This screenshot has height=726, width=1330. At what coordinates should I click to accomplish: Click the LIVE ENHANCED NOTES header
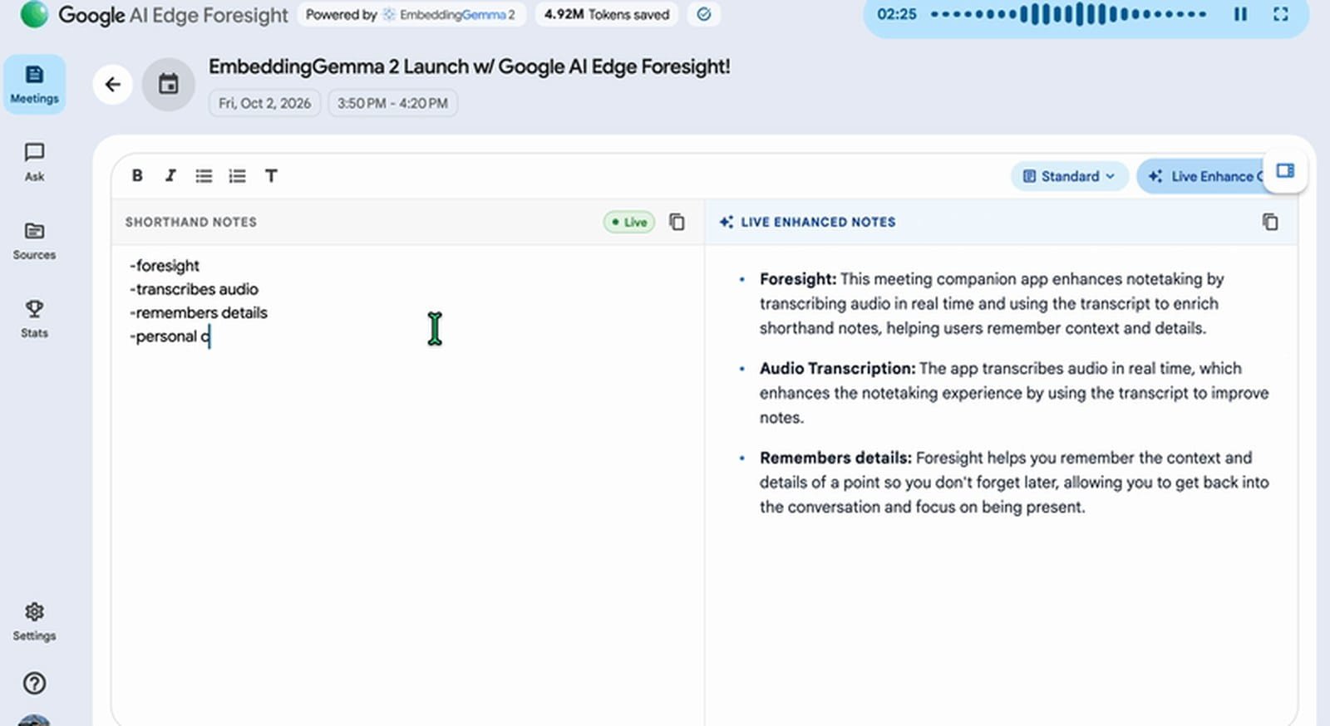point(818,222)
